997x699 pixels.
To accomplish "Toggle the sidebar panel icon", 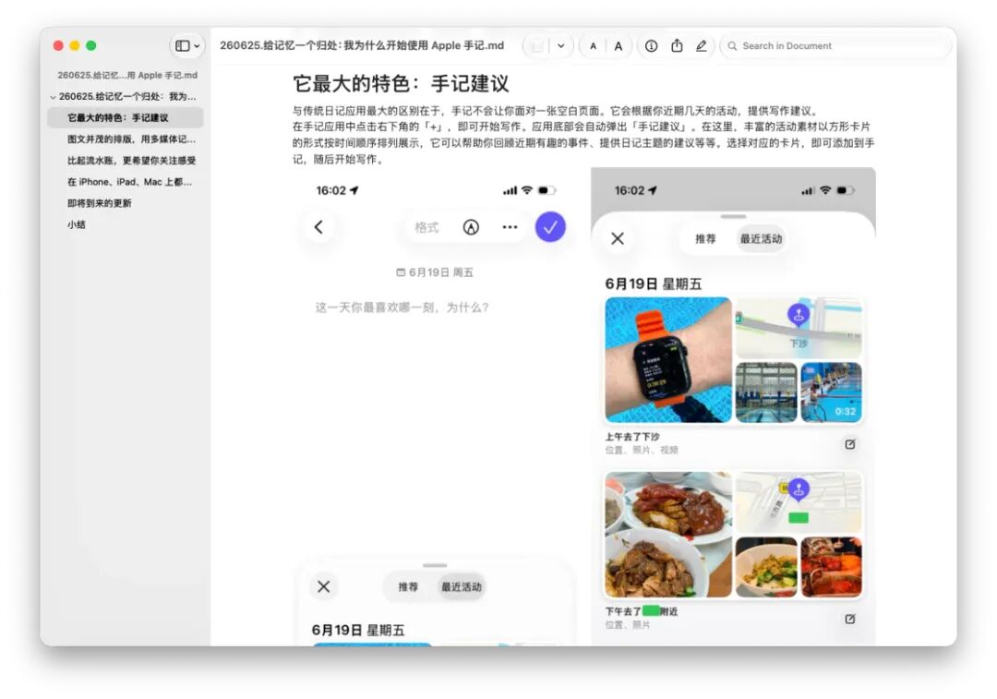I will (183, 46).
